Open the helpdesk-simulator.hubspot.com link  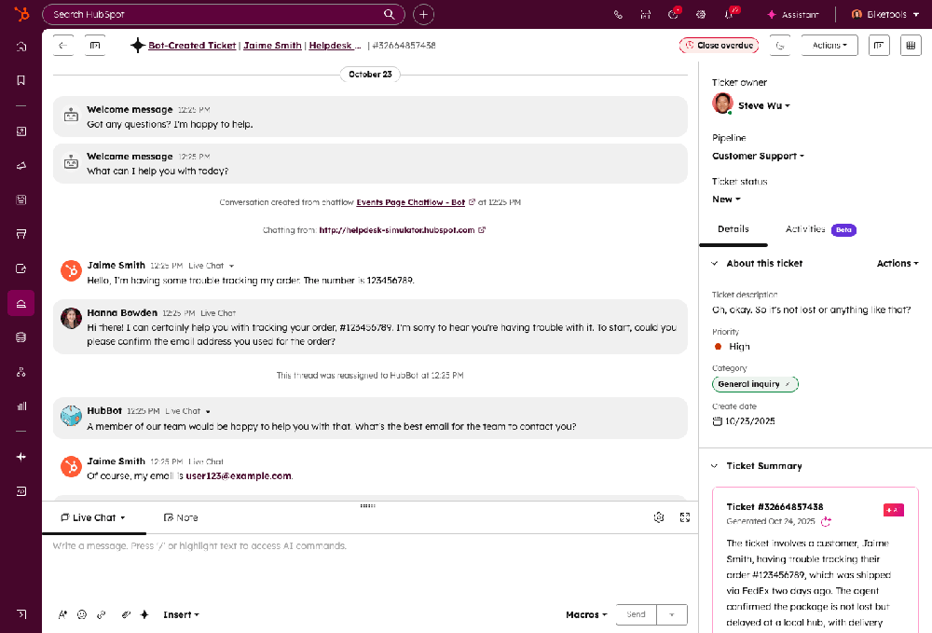tap(397, 230)
